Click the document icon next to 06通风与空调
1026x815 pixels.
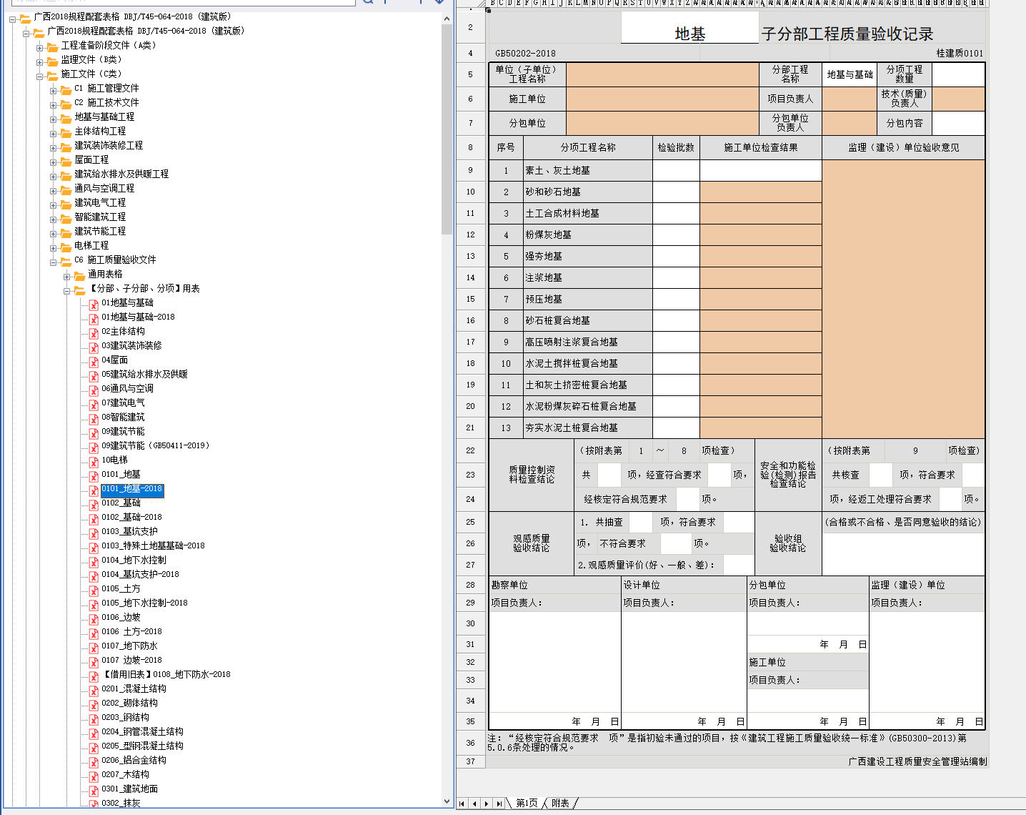point(94,390)
